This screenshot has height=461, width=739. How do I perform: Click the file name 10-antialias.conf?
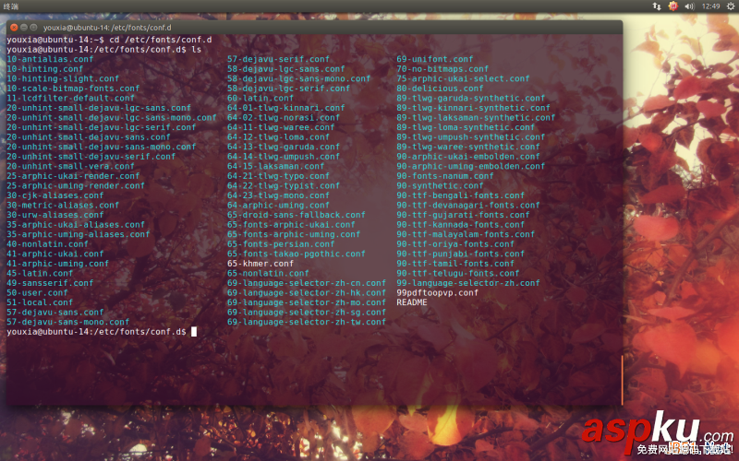(x=50, y=59)
